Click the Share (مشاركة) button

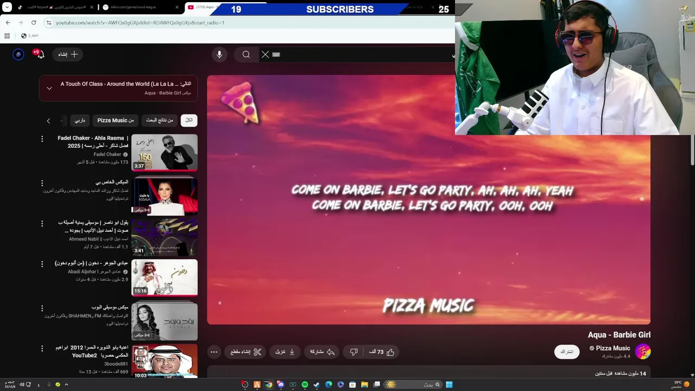tap(322, 352)
